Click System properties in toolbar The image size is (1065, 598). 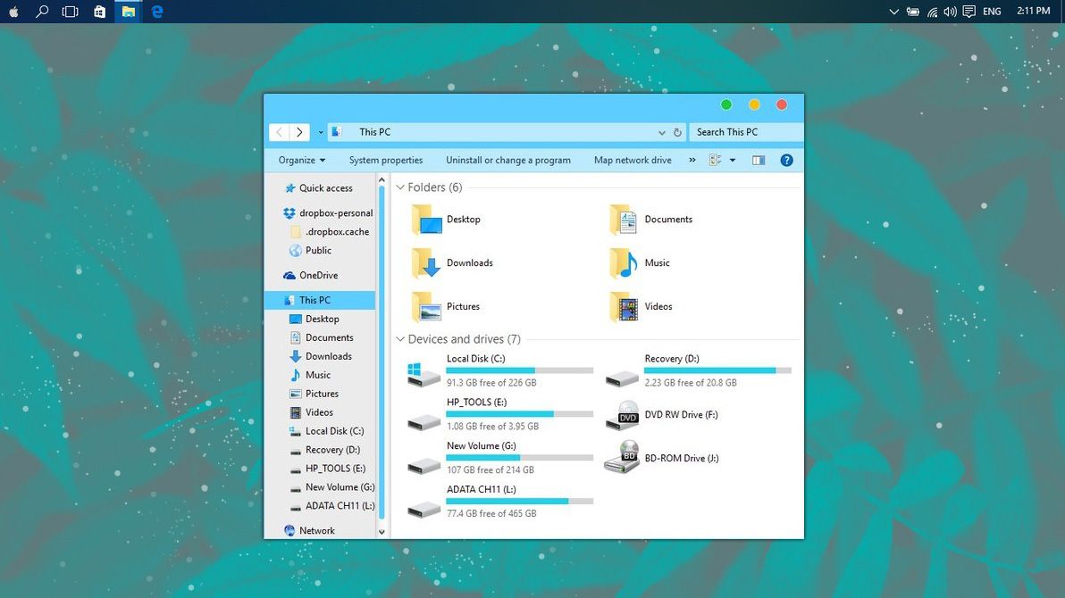point(386,160)
